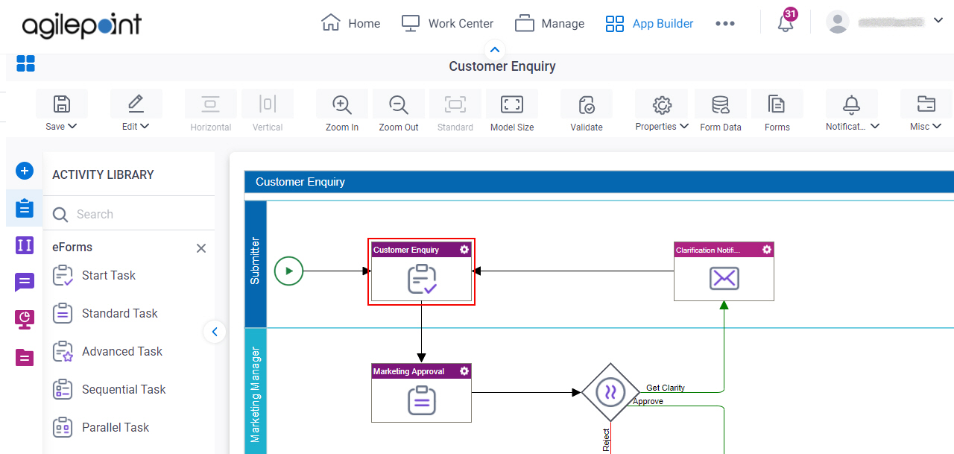Open the app grid tiles icon
Viewport: 954px width, 454px height.
coord(25,63)
